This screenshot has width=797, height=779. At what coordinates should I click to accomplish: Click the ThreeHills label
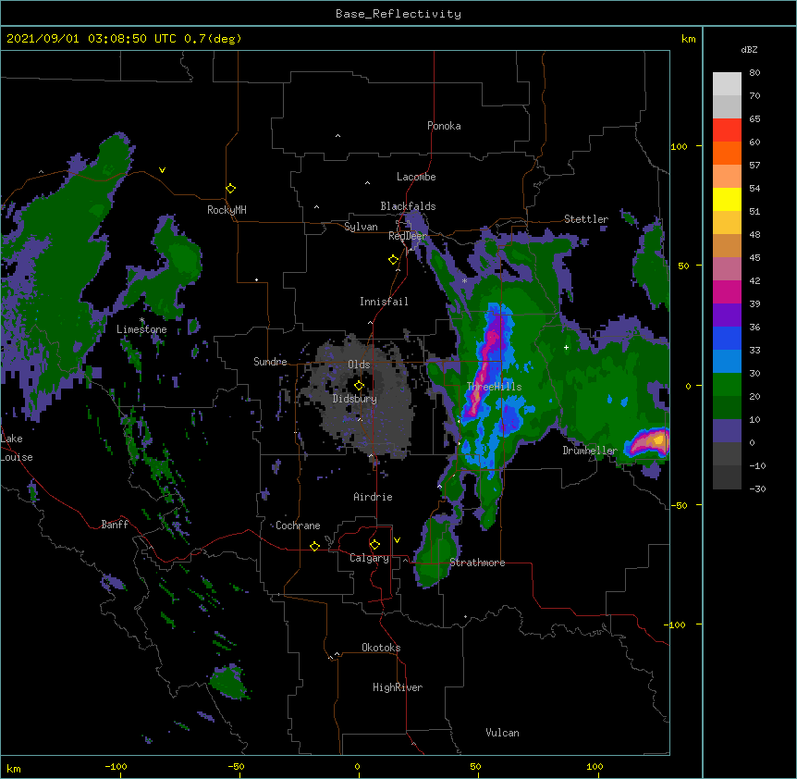(494, 387)
